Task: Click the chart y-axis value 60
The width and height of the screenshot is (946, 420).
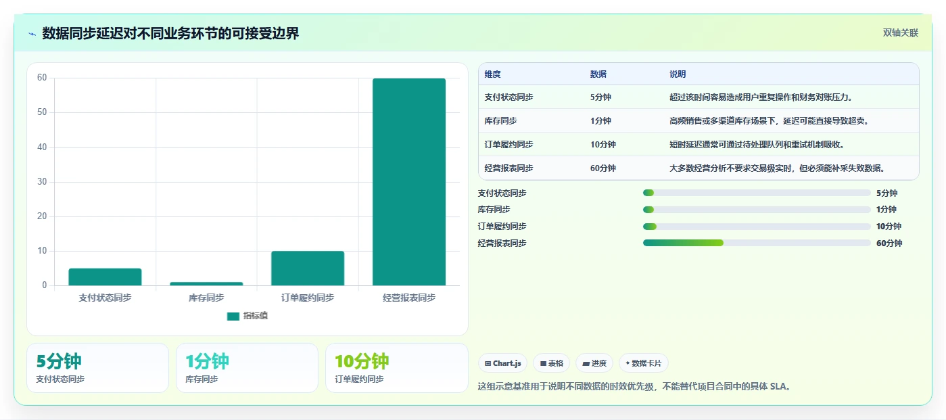Action: [x=42, y=78]
